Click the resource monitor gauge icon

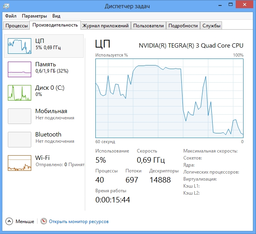click(x=44, y=221)
